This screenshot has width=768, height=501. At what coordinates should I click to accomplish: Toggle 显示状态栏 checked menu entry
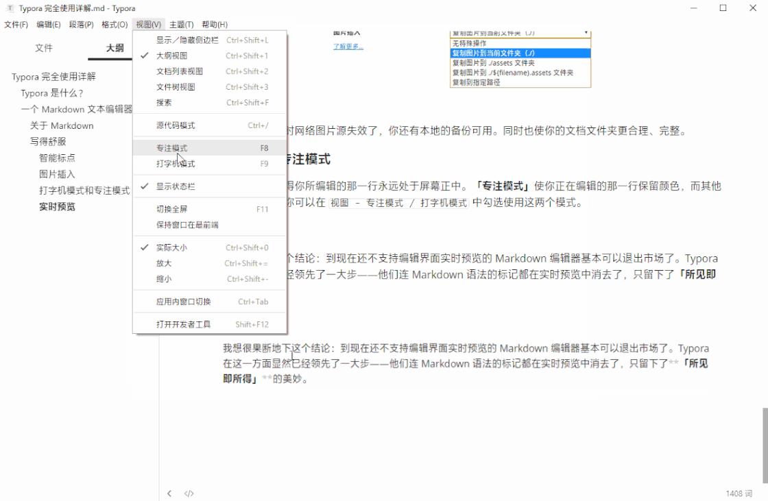coord(210,186)
